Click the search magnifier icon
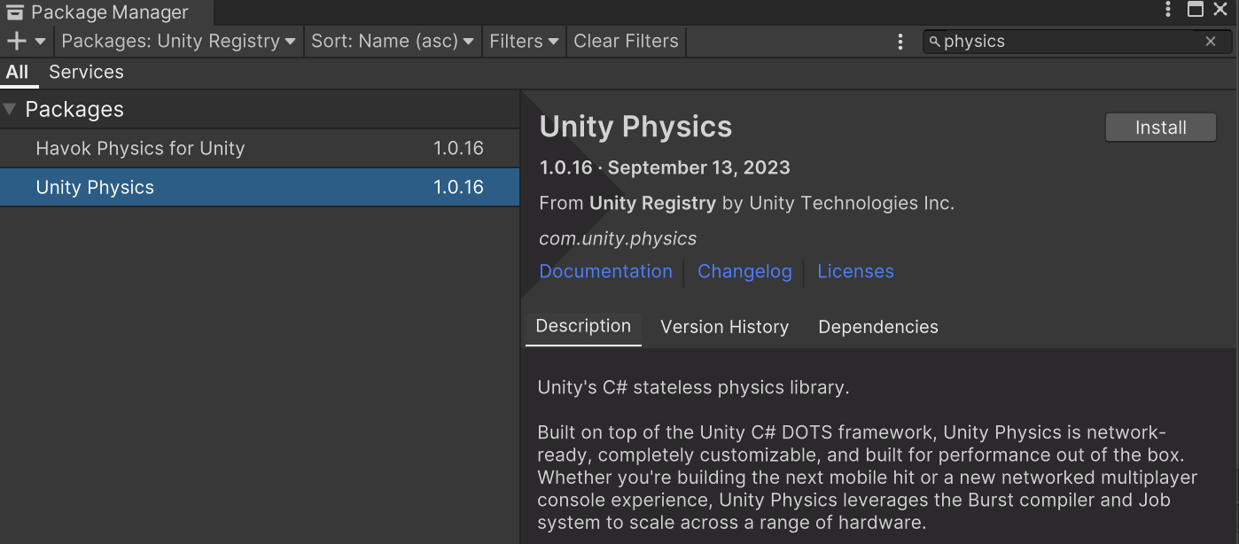Screen dimensions: 1239x544 pyautogui.click(x=934, y=42)
